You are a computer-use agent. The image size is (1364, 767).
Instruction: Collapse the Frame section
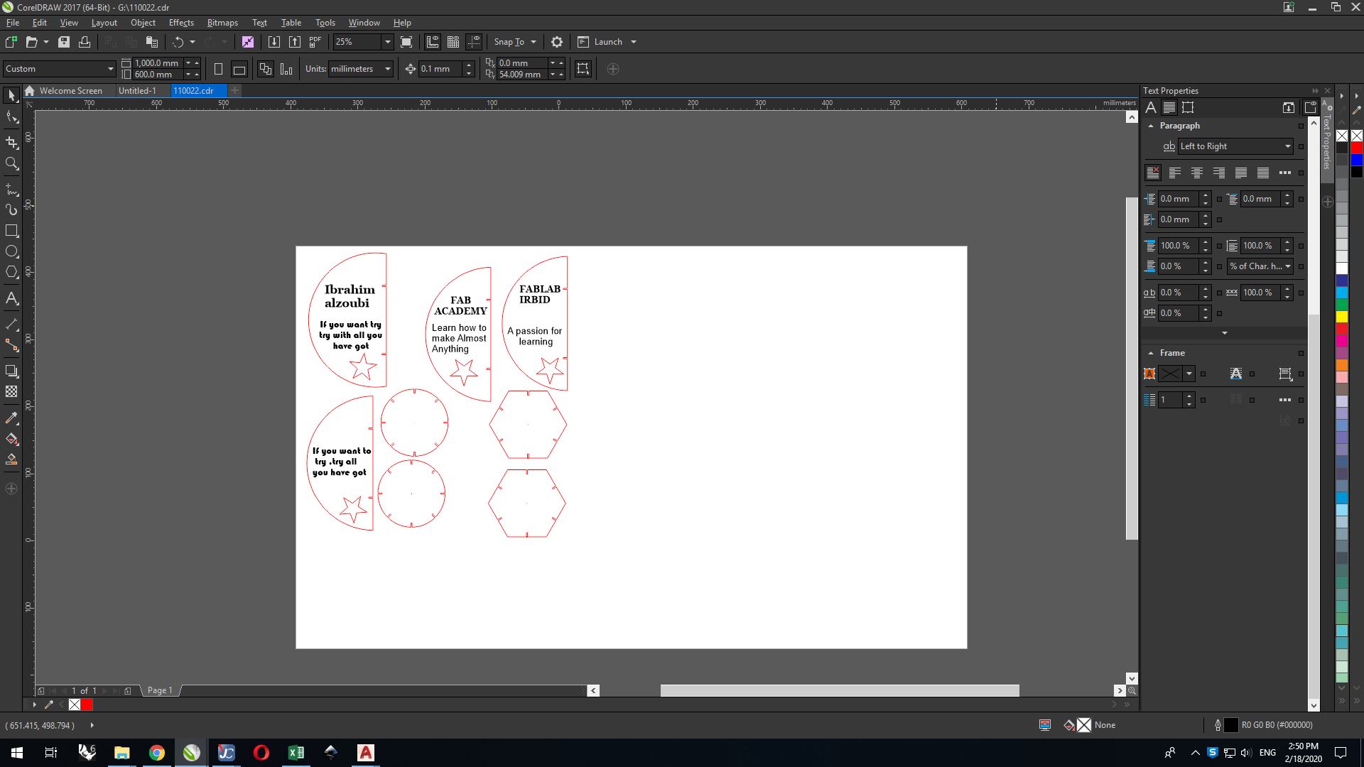(x=1151, y=353)
